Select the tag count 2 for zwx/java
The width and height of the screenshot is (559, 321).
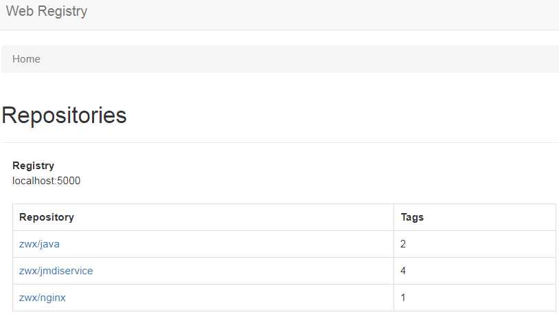pyautogui.click(x=403, y=244)
